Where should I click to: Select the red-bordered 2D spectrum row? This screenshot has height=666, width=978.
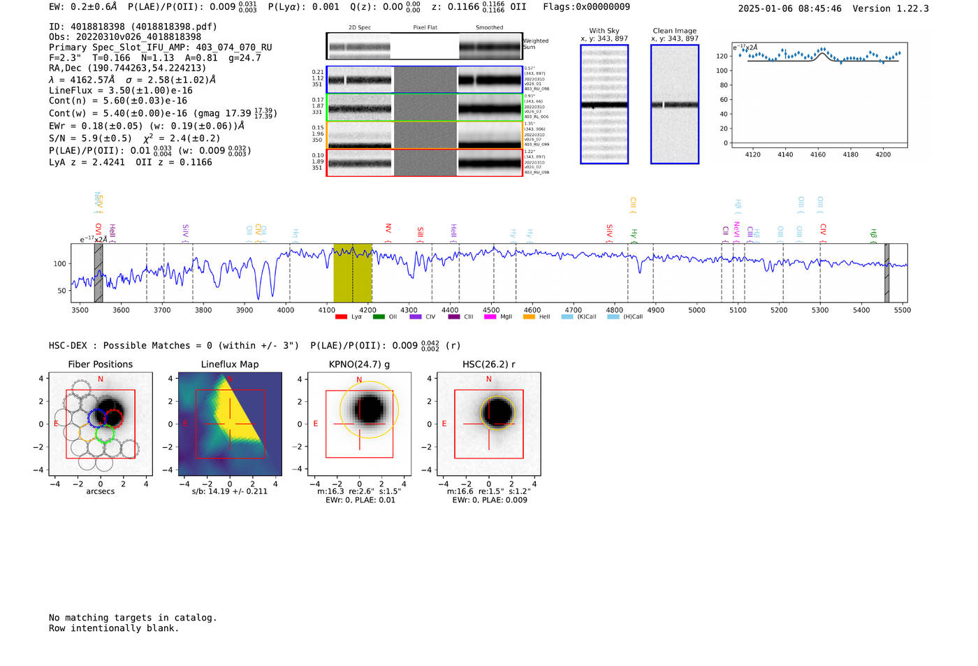424,163
